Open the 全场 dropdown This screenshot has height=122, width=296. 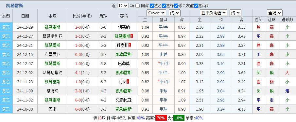click(275, 13)
